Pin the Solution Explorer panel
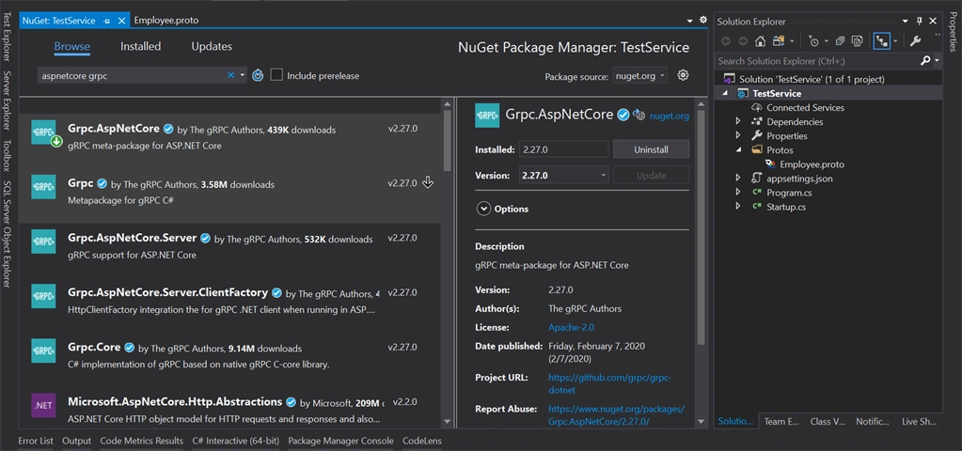962x451 pixels. tap(919, 21)
